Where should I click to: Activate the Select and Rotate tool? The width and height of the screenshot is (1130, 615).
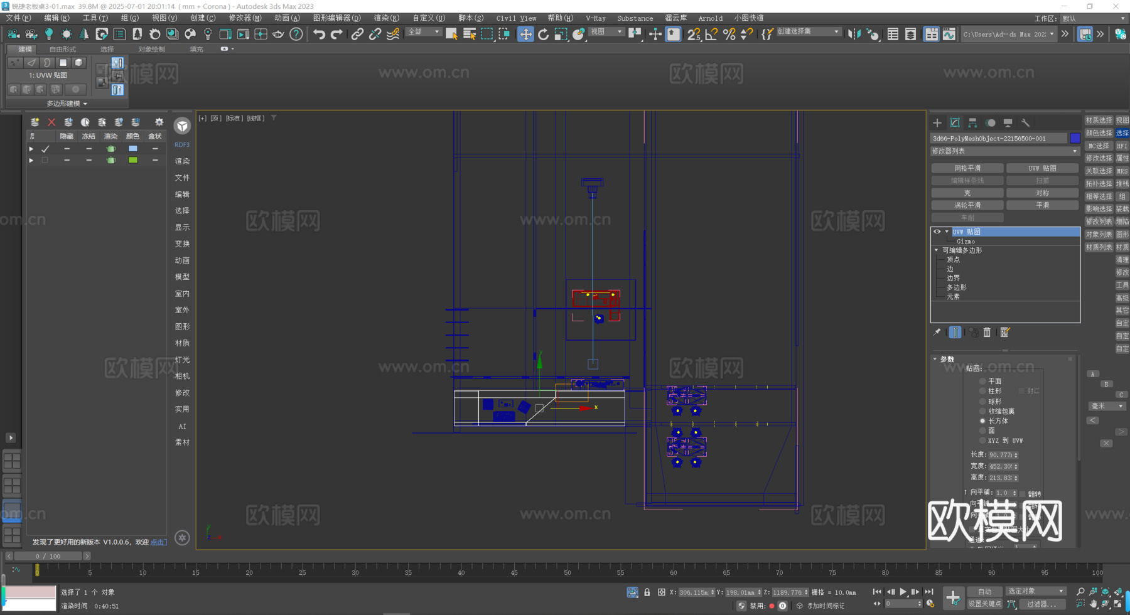(543, 34)
